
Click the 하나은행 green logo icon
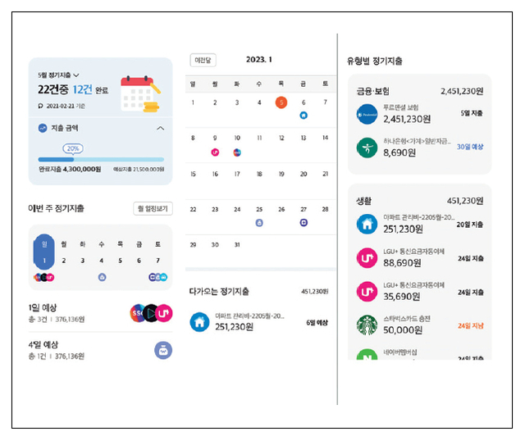point(367,148)
